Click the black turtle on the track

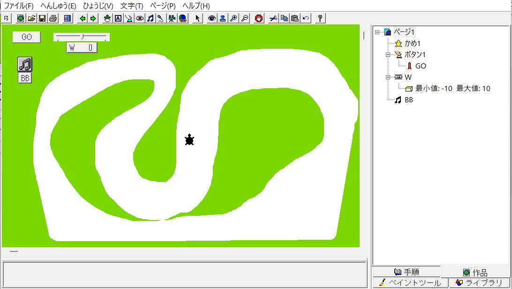tap(189, 140)
